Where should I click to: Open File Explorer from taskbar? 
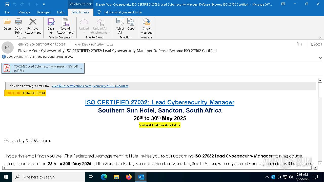click(x=116, y=177)
